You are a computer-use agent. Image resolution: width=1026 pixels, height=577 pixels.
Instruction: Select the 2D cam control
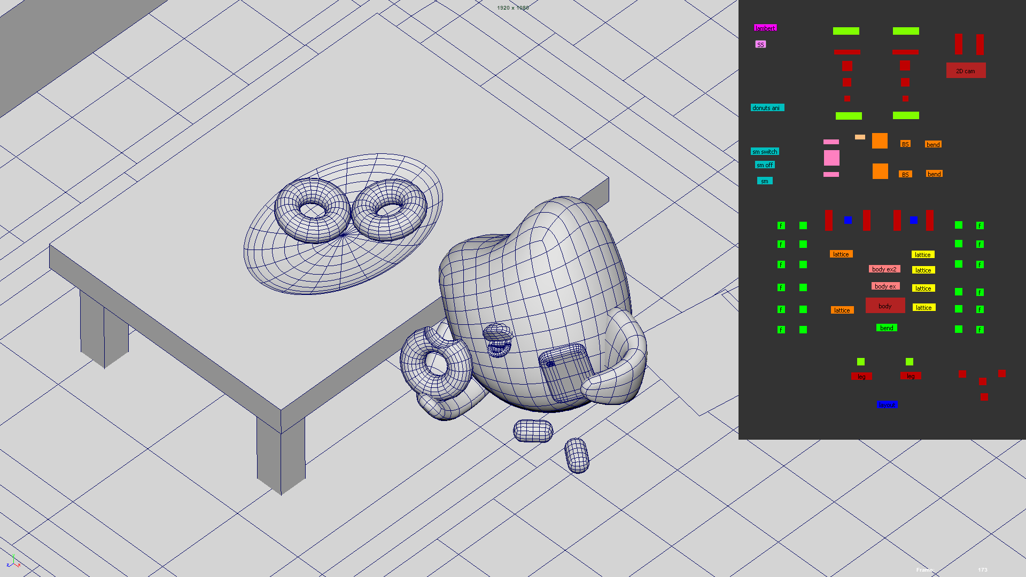pos(966,71)
